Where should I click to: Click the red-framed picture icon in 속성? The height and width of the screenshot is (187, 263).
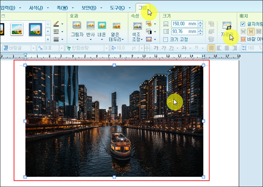click(x=149, y=39)
